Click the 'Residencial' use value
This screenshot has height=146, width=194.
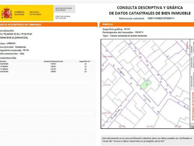(21, 47)
